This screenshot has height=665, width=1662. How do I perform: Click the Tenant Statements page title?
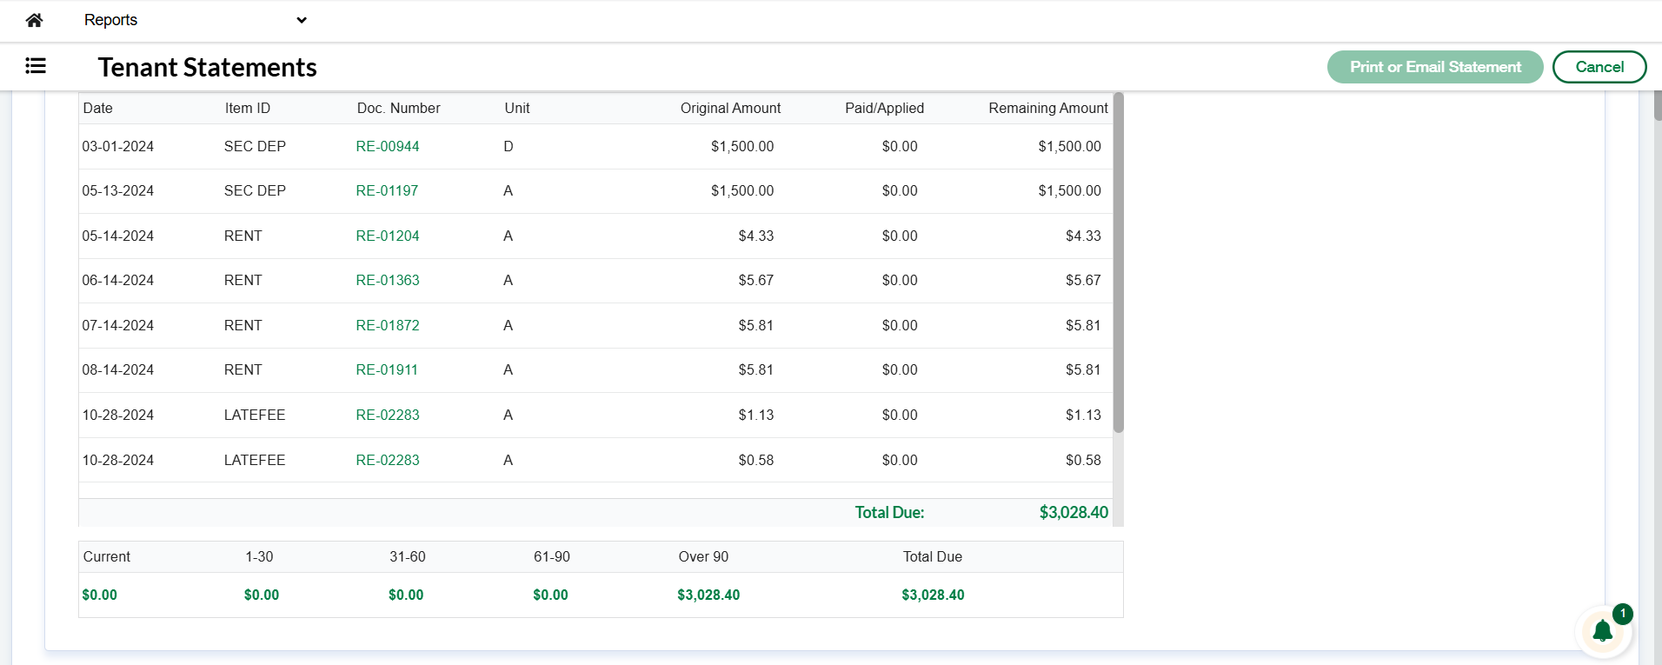(x=207, y=67)
